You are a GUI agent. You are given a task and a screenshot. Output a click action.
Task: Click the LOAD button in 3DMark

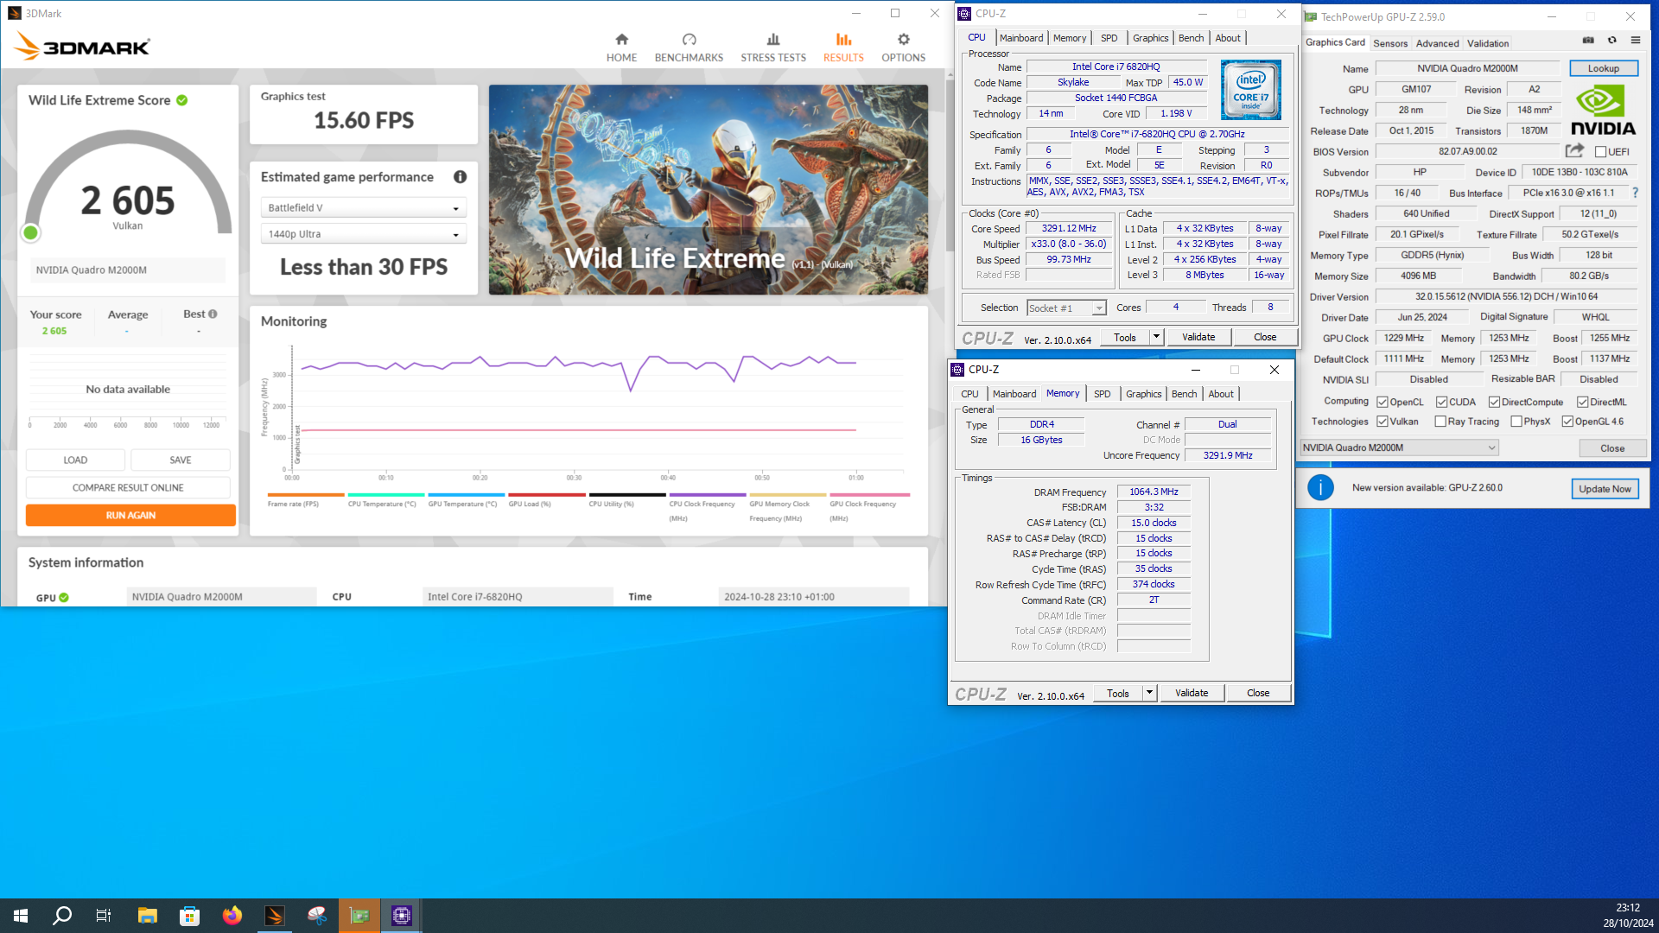click(x=75, y=460)
